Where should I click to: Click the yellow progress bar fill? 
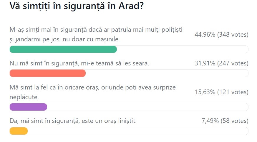point(19,131)
